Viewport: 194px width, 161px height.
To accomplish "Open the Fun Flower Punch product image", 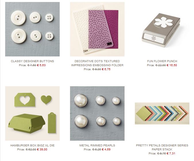I will (162, 29).
